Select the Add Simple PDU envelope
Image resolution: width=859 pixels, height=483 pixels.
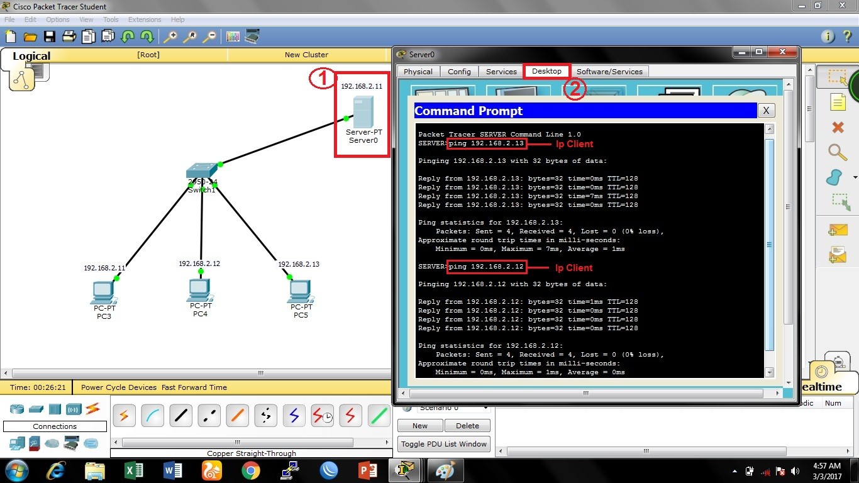tap(838, 230)
